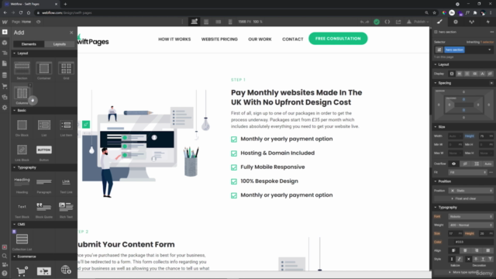Open the Pages panel in the left sidebar
This screenshot has height=279, width=496.
coord(5,64)
